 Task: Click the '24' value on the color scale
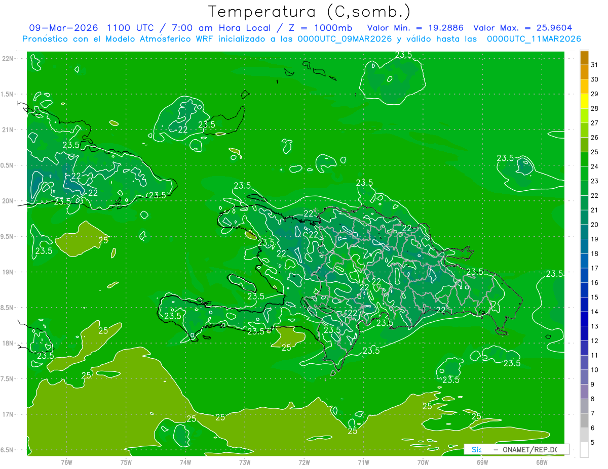[x=594, y=166]
